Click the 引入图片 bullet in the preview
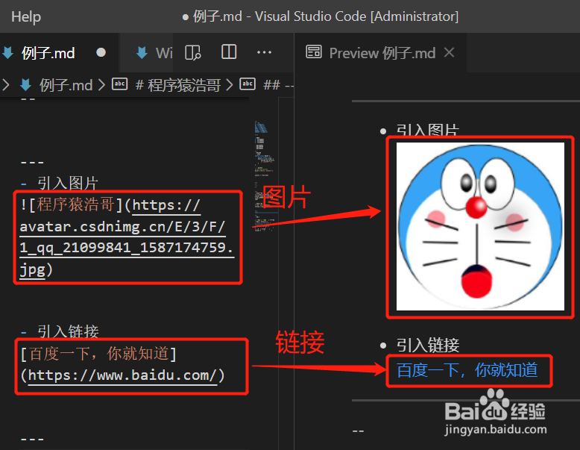 [428, 131]
